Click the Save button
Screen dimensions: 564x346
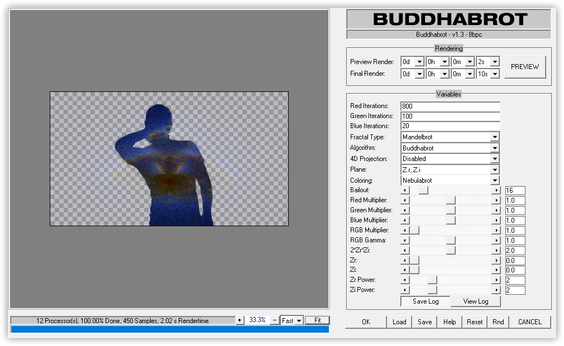tap(424, 322)
